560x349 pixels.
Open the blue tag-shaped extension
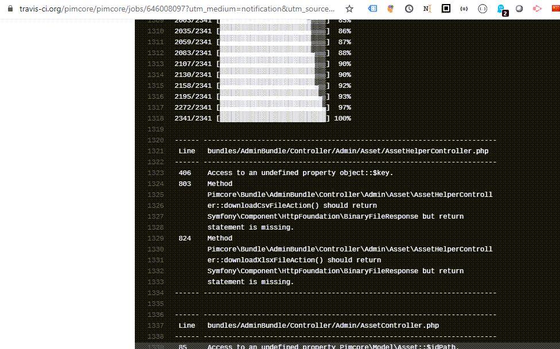[x=374, y=9]
